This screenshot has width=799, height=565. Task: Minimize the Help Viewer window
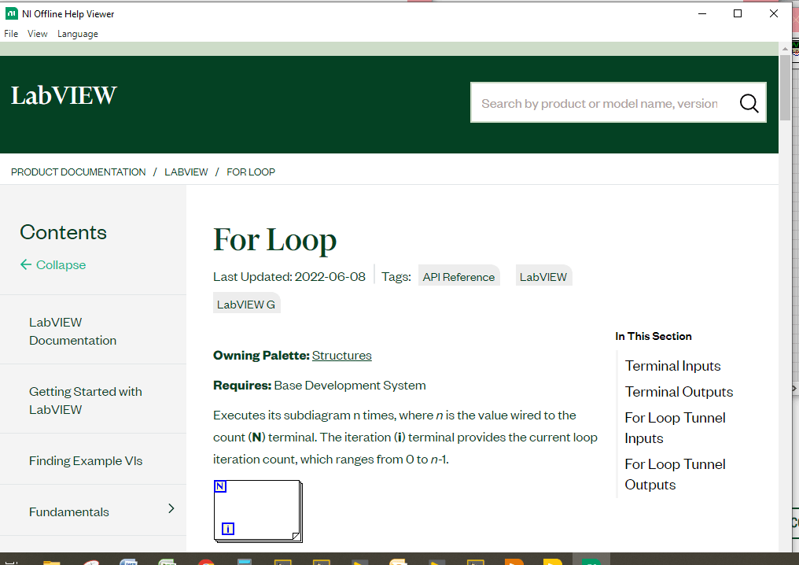702,13
